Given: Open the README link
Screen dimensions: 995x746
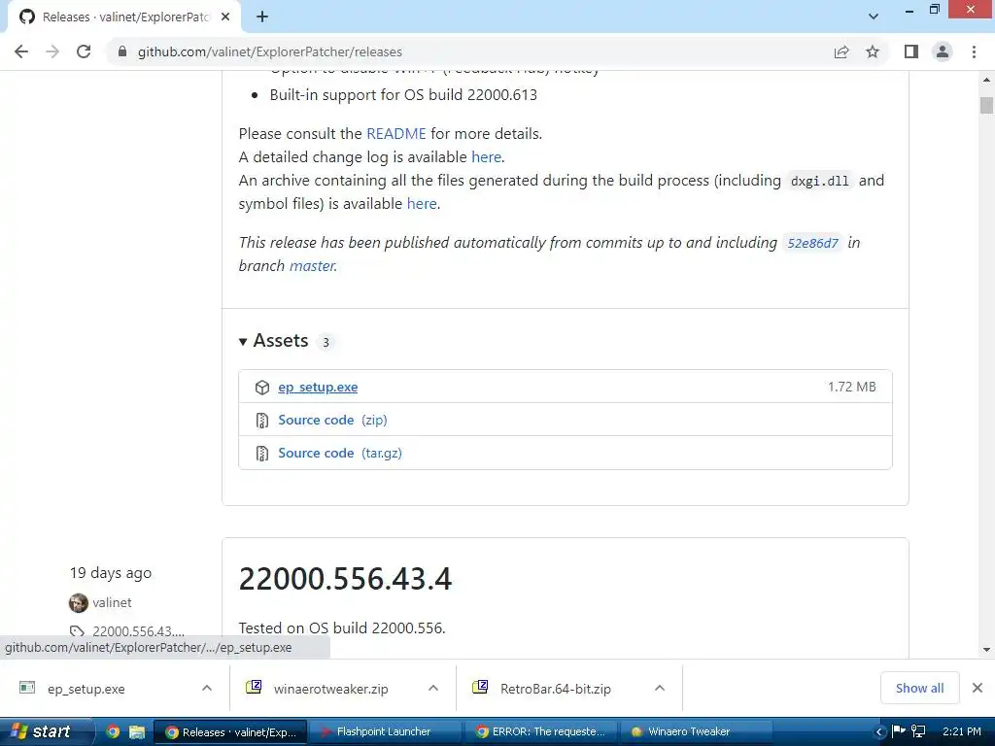Looking at the screenshot, I should pyautogui.click(x=396, y=134).
